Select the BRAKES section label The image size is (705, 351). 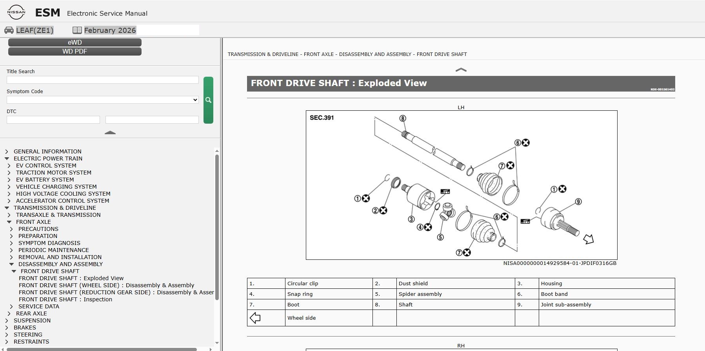[x=25, y=328]
